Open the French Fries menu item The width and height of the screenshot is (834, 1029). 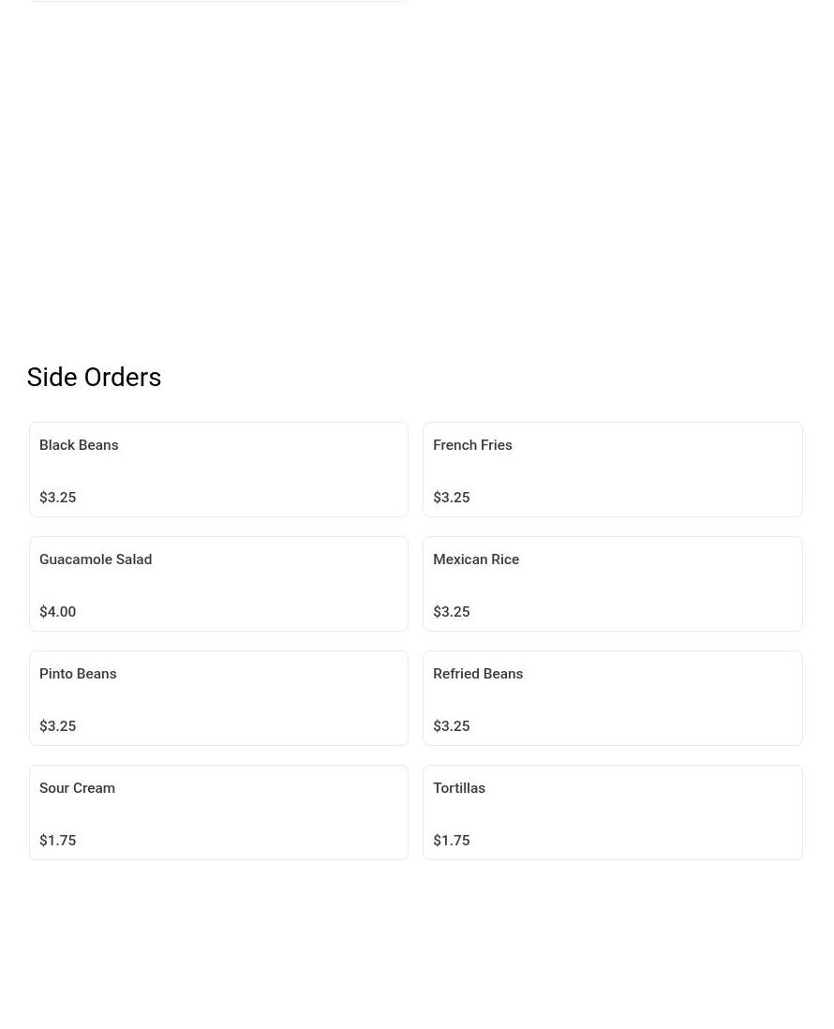612,470
